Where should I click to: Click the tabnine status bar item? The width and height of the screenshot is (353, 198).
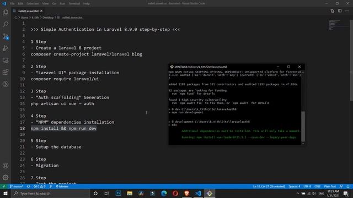(62, 186)
